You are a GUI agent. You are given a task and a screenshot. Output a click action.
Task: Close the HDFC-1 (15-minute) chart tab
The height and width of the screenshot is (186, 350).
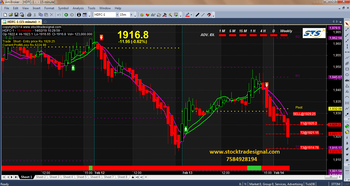point(39,22)
